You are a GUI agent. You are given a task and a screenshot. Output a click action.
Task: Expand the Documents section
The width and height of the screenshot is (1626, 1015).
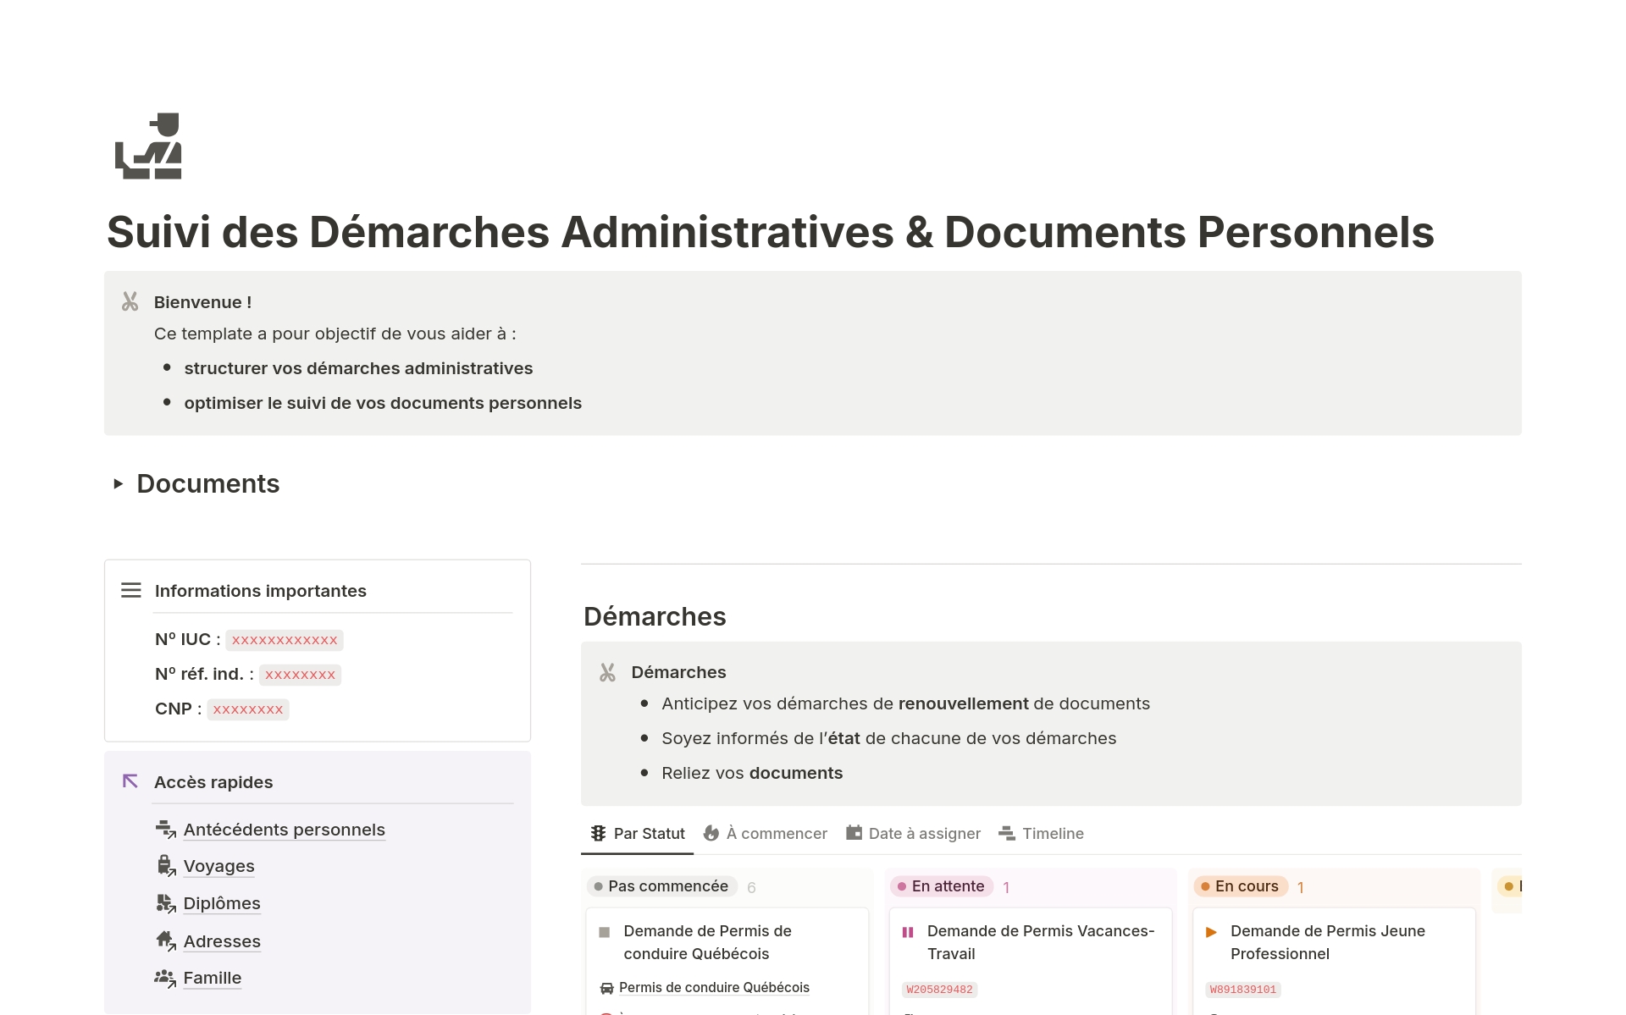pos(119,484)
